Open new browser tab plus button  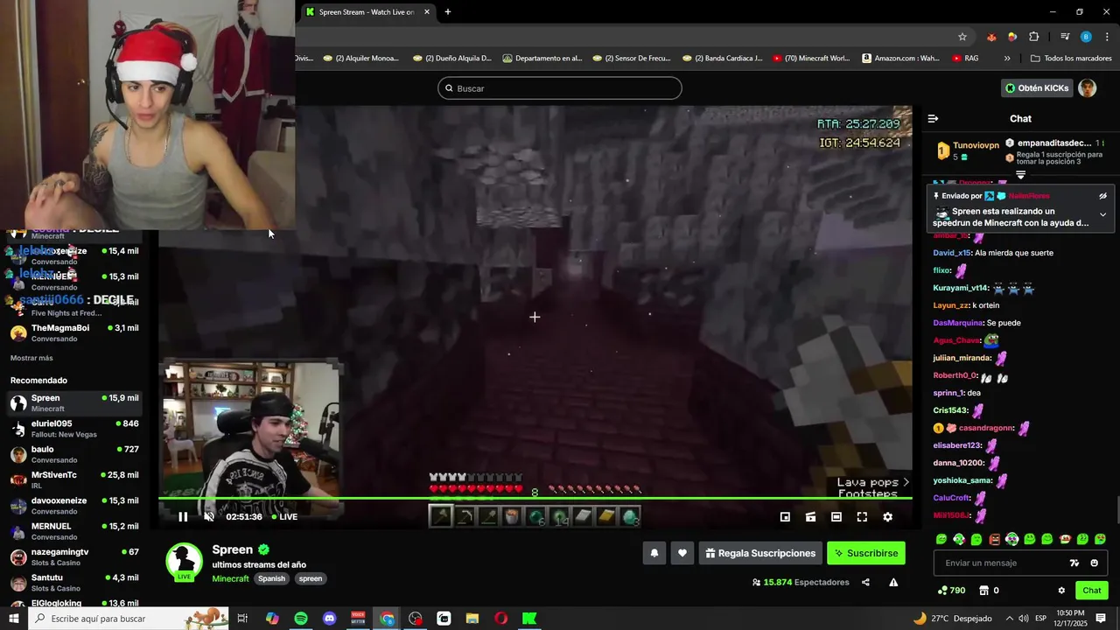point(448,12)
